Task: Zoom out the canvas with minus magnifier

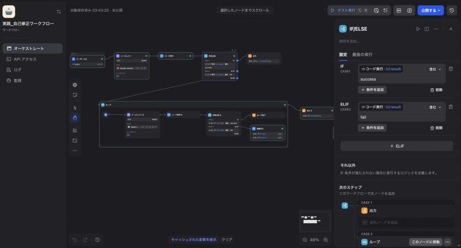Action: coord(305,240)
